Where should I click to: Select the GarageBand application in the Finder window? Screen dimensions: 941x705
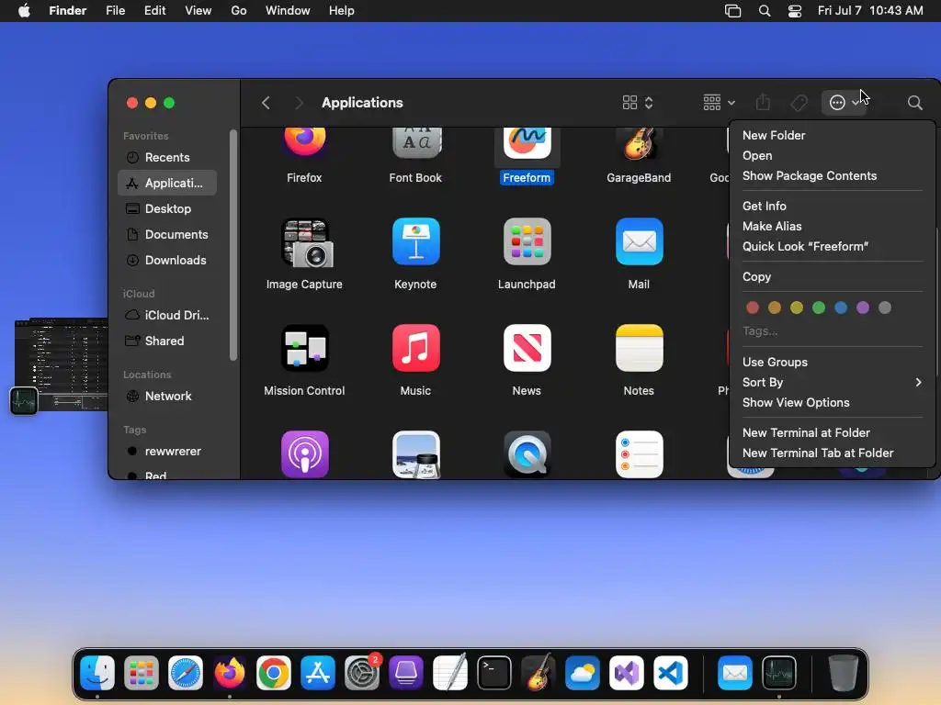tap(639, 142)
